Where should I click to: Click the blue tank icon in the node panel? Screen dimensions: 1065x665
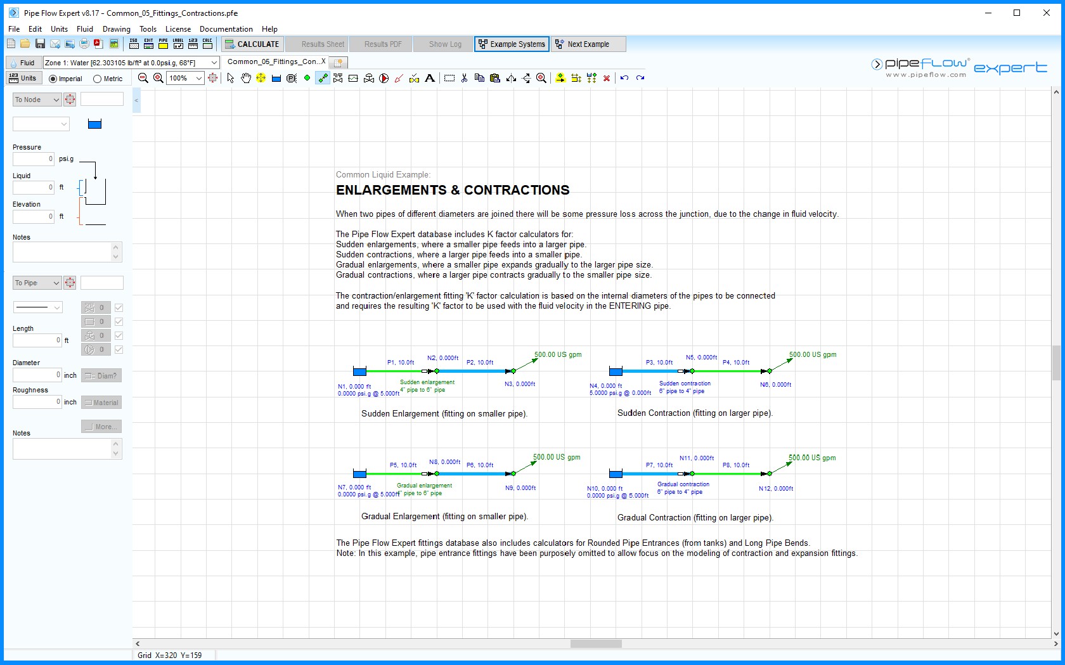[x=94, y=124]
